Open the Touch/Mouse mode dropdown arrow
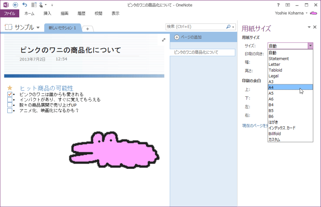This screenshot has width=321, height=207. point(46,5)
